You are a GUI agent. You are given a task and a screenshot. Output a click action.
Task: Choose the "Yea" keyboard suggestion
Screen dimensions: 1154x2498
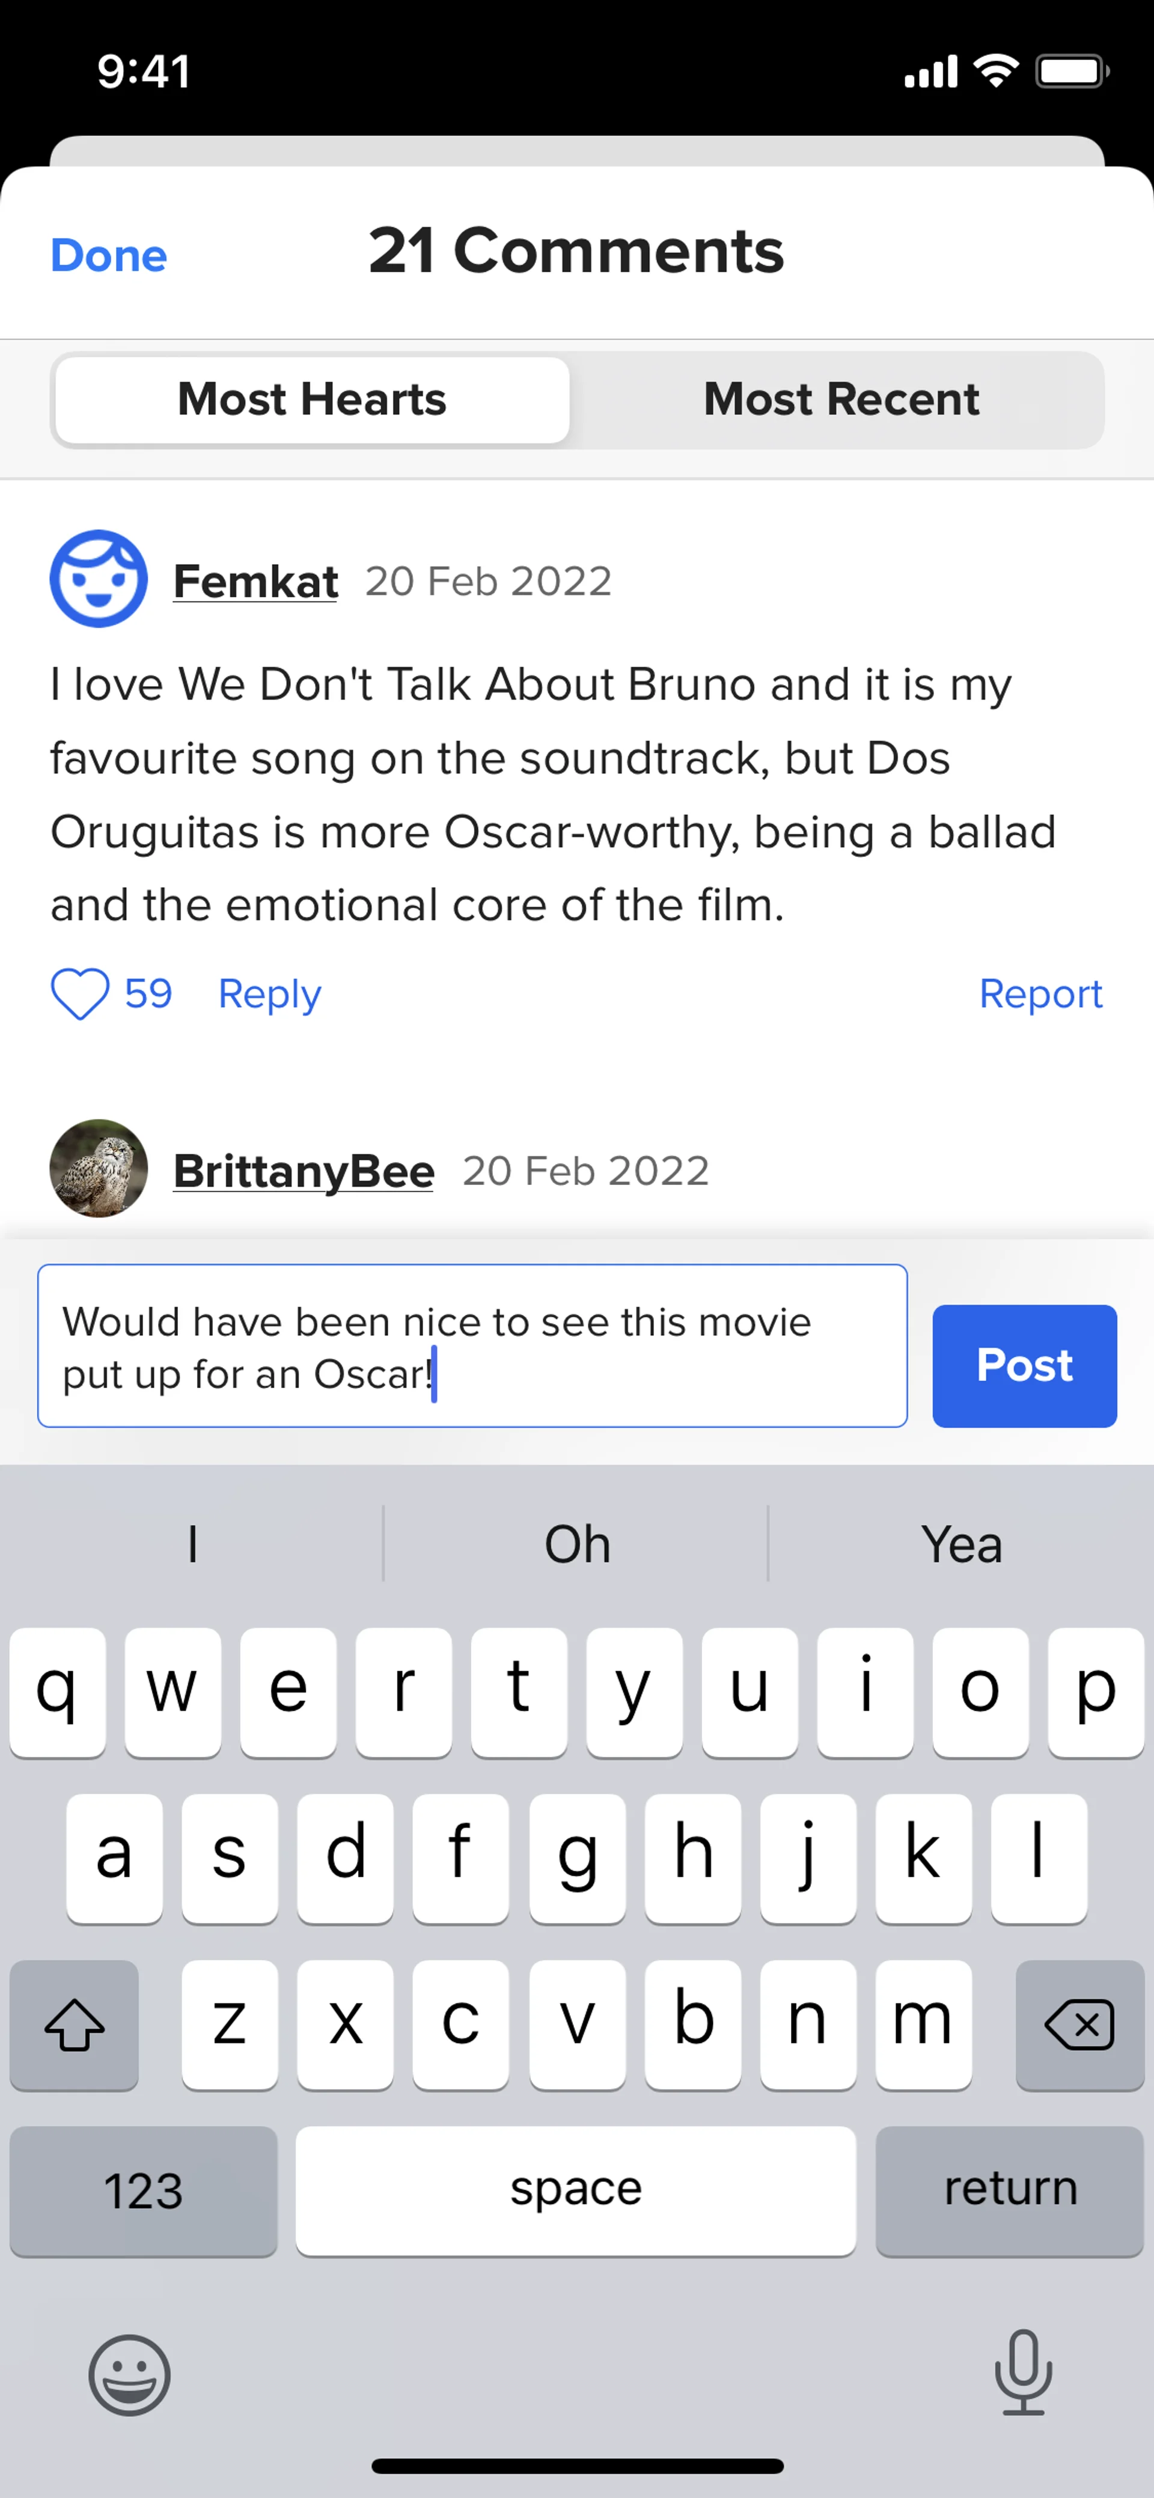961,1544
